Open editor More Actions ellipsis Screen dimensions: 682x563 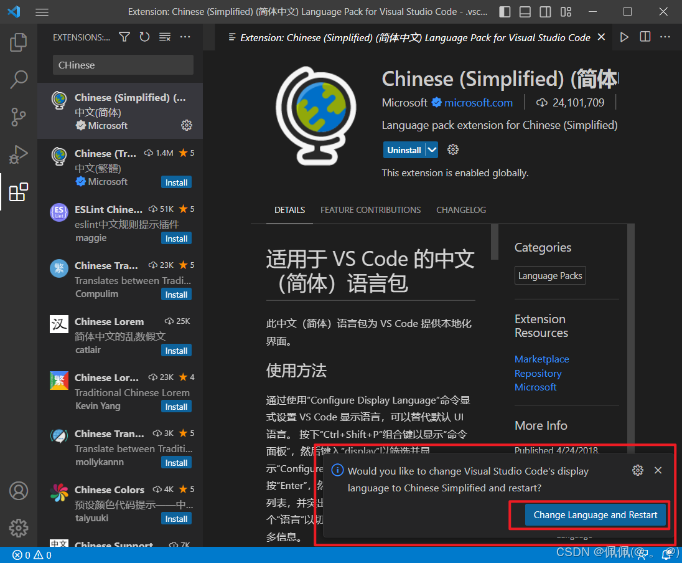tap(665, 37)
